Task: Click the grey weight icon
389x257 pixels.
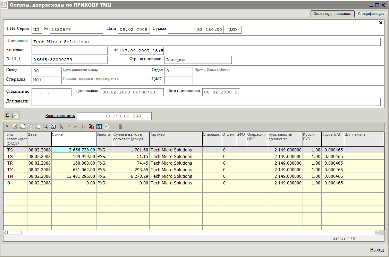Action: (x=120, y=127)
